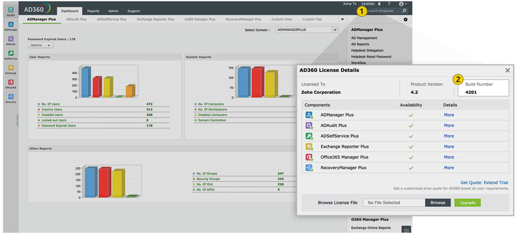Click More for RecoveryManager Plus
Viewport: 519px width, 242px height.
click(x=449, y=168)
